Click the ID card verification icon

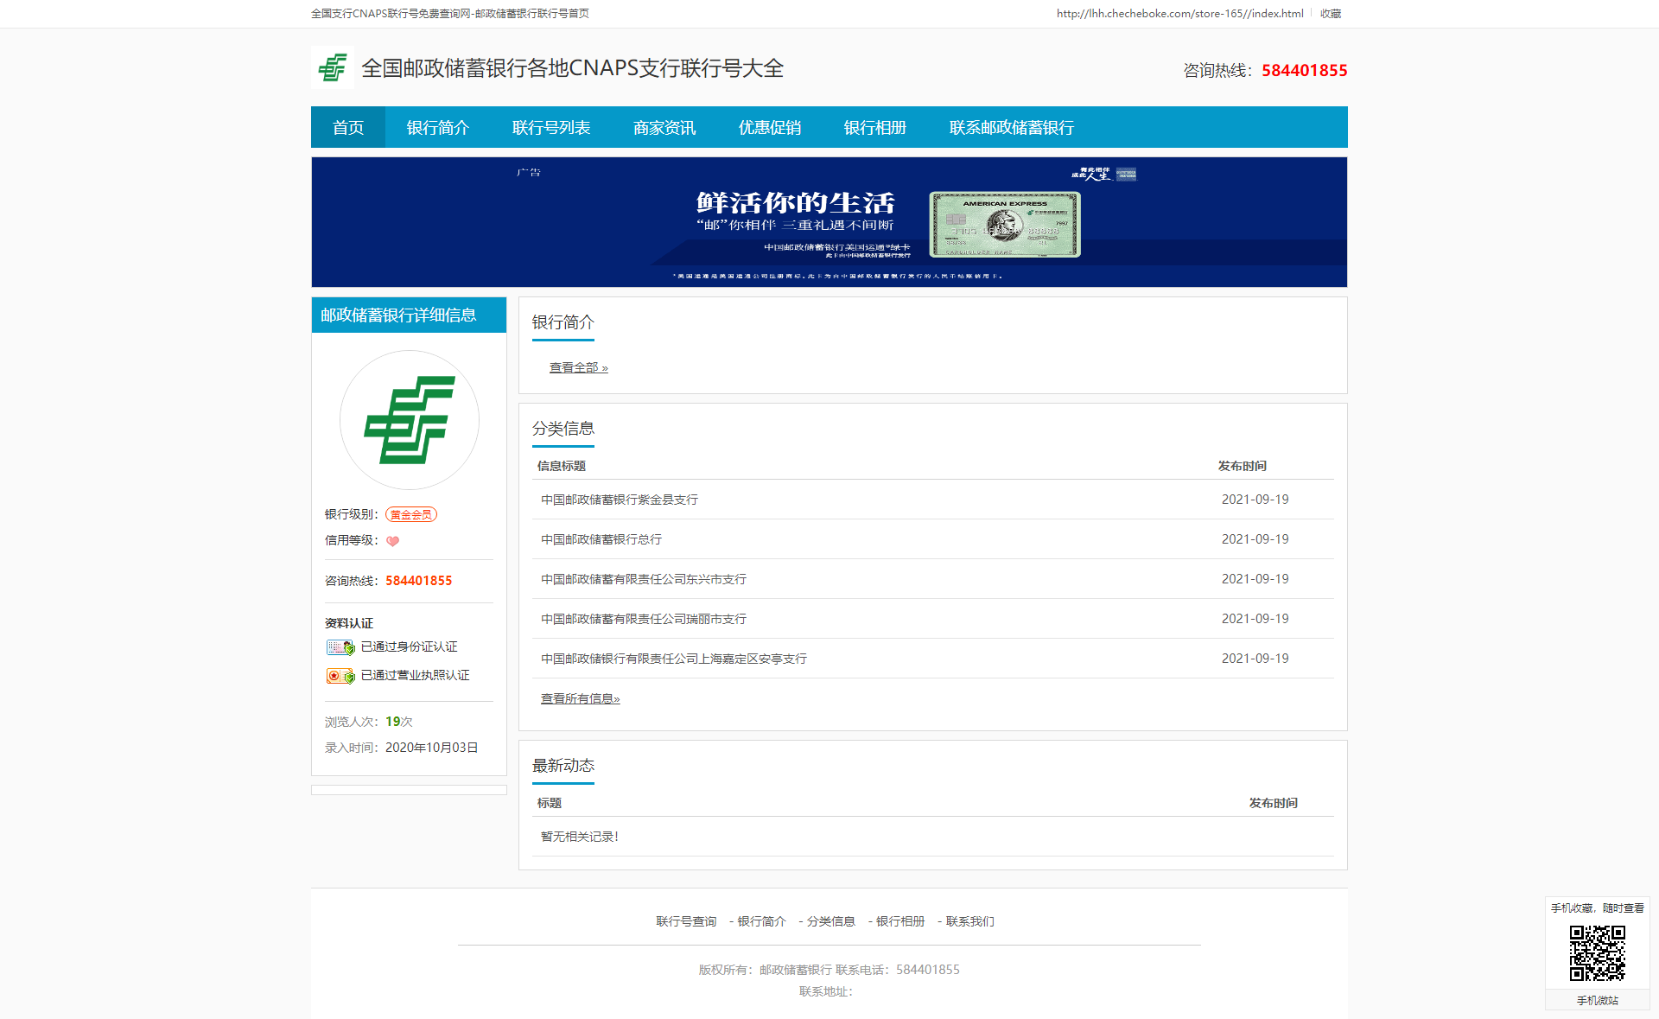click(340, 646)
